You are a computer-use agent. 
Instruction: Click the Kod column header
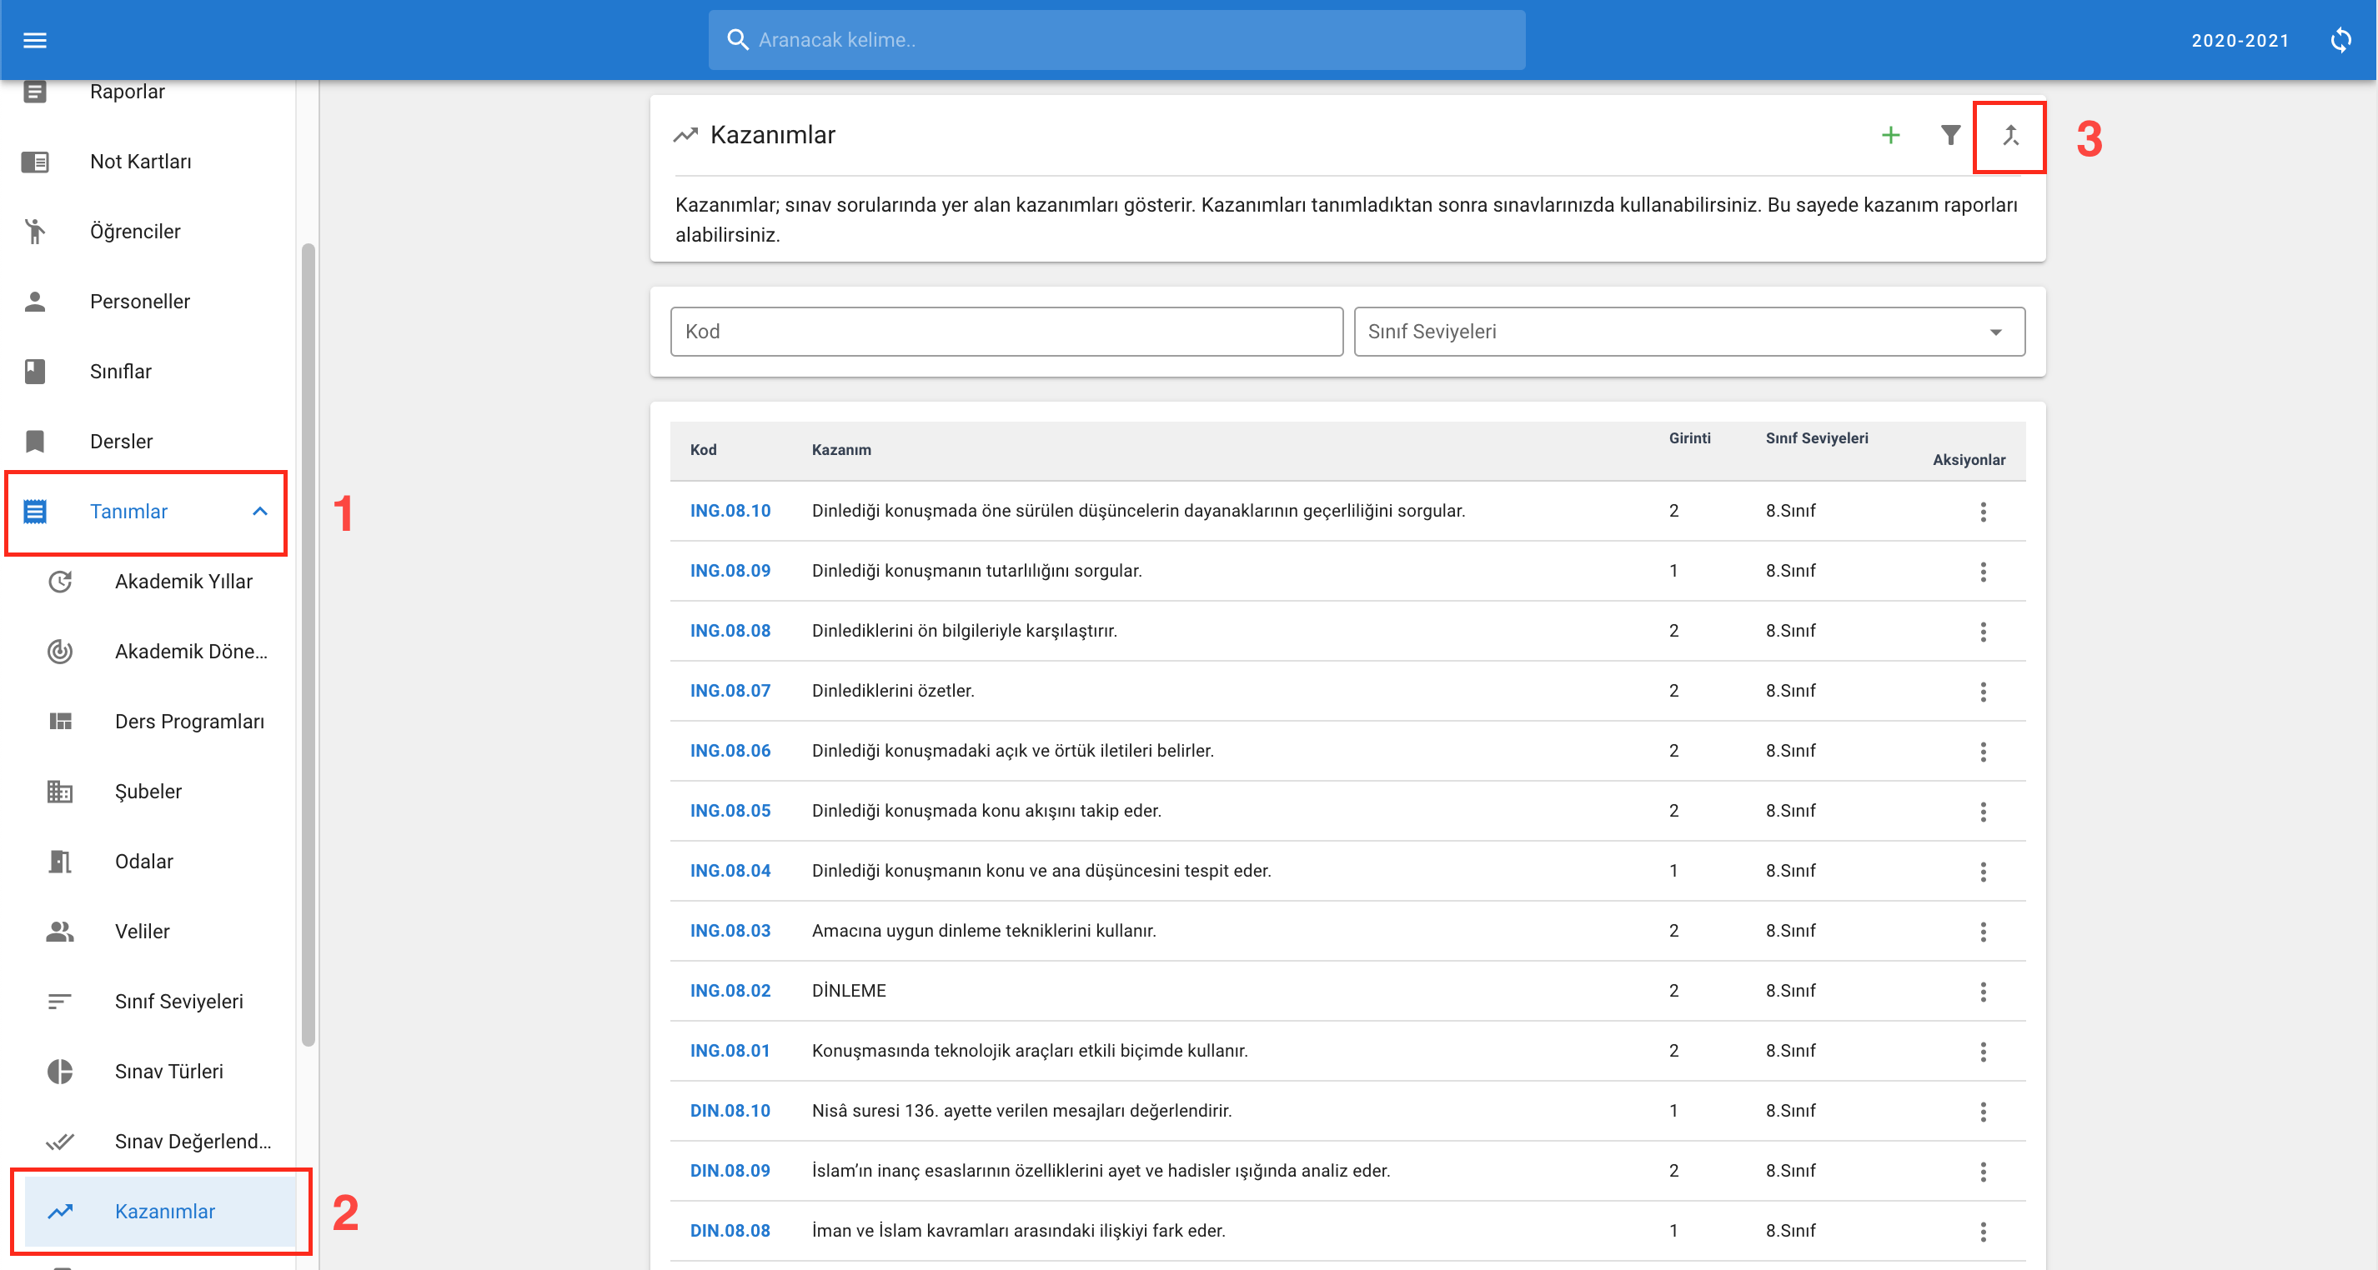703,450
